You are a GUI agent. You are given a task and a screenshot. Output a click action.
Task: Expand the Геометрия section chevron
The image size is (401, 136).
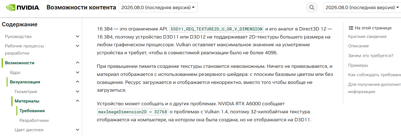tap(77, 92)
